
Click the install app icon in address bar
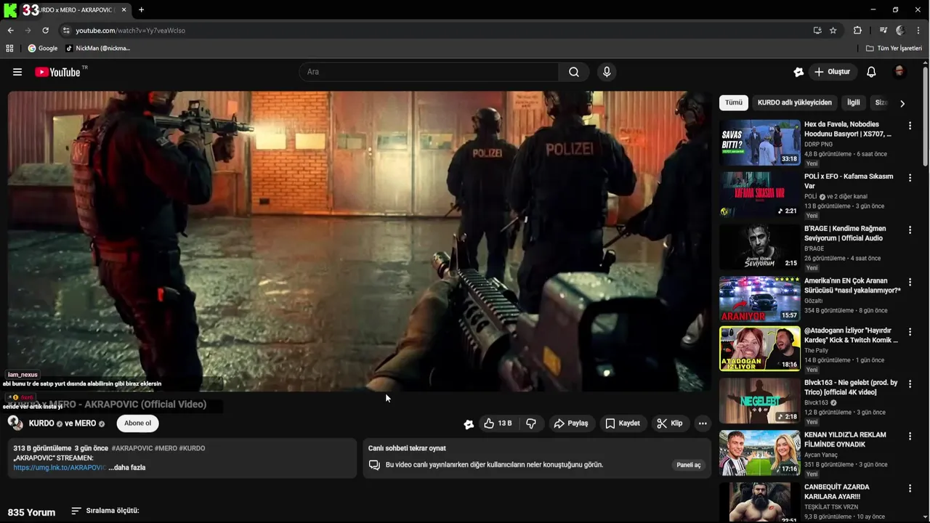click(x=817, y=31)
